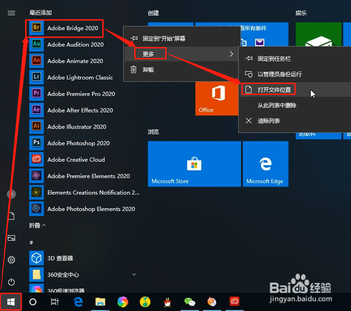Click the 创建 tile group header
The height and width of the screenshot is (311, 351).
pyautogui.click(x=153, y=13)
